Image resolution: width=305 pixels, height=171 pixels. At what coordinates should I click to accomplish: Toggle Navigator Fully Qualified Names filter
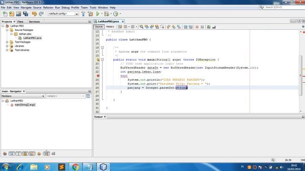(39, 153)
